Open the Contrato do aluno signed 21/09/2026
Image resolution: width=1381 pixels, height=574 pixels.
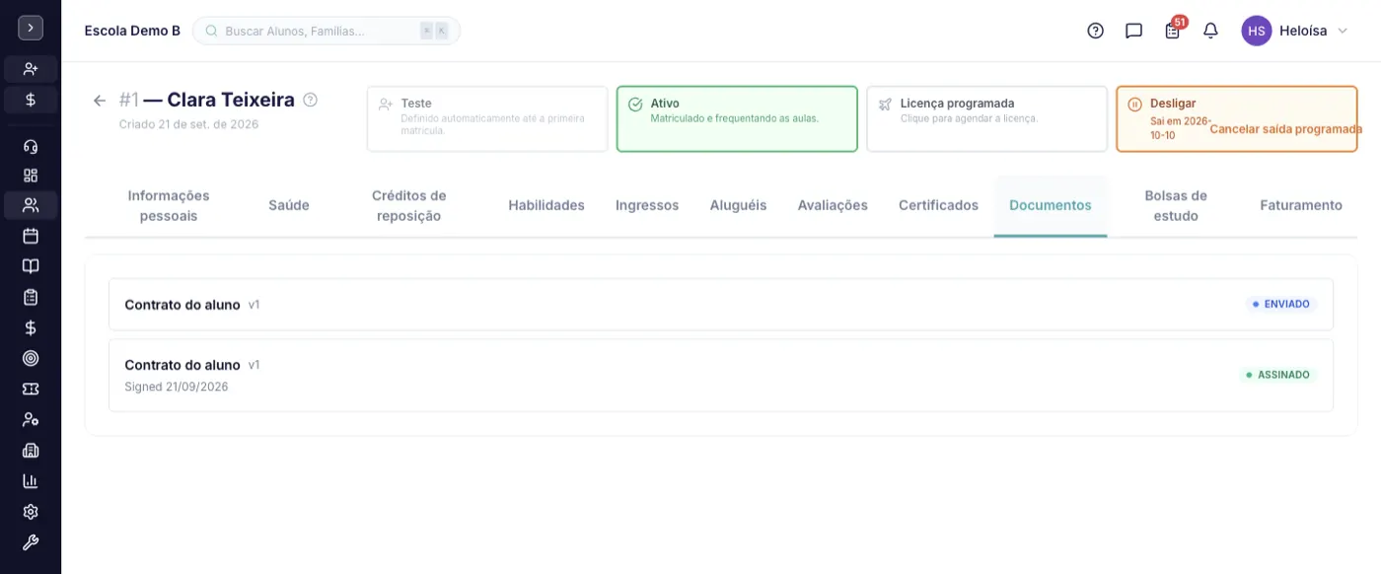[721, 376]
